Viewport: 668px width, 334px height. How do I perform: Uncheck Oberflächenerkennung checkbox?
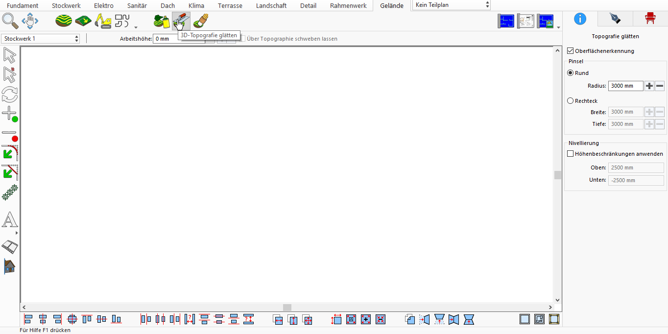coord(570,51)
